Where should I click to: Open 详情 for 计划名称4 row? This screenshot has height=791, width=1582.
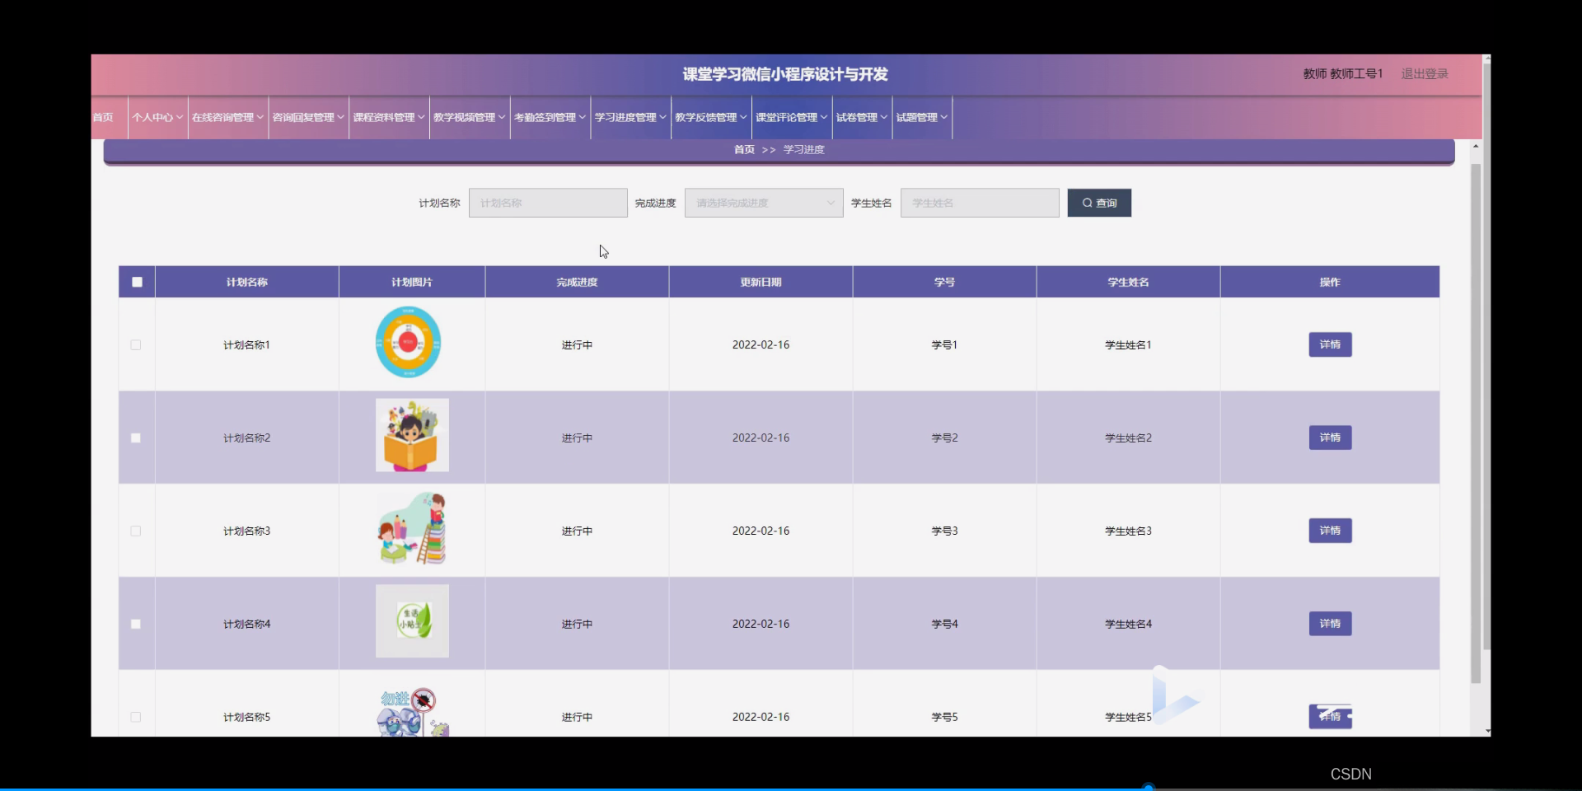pos(1330,624)
